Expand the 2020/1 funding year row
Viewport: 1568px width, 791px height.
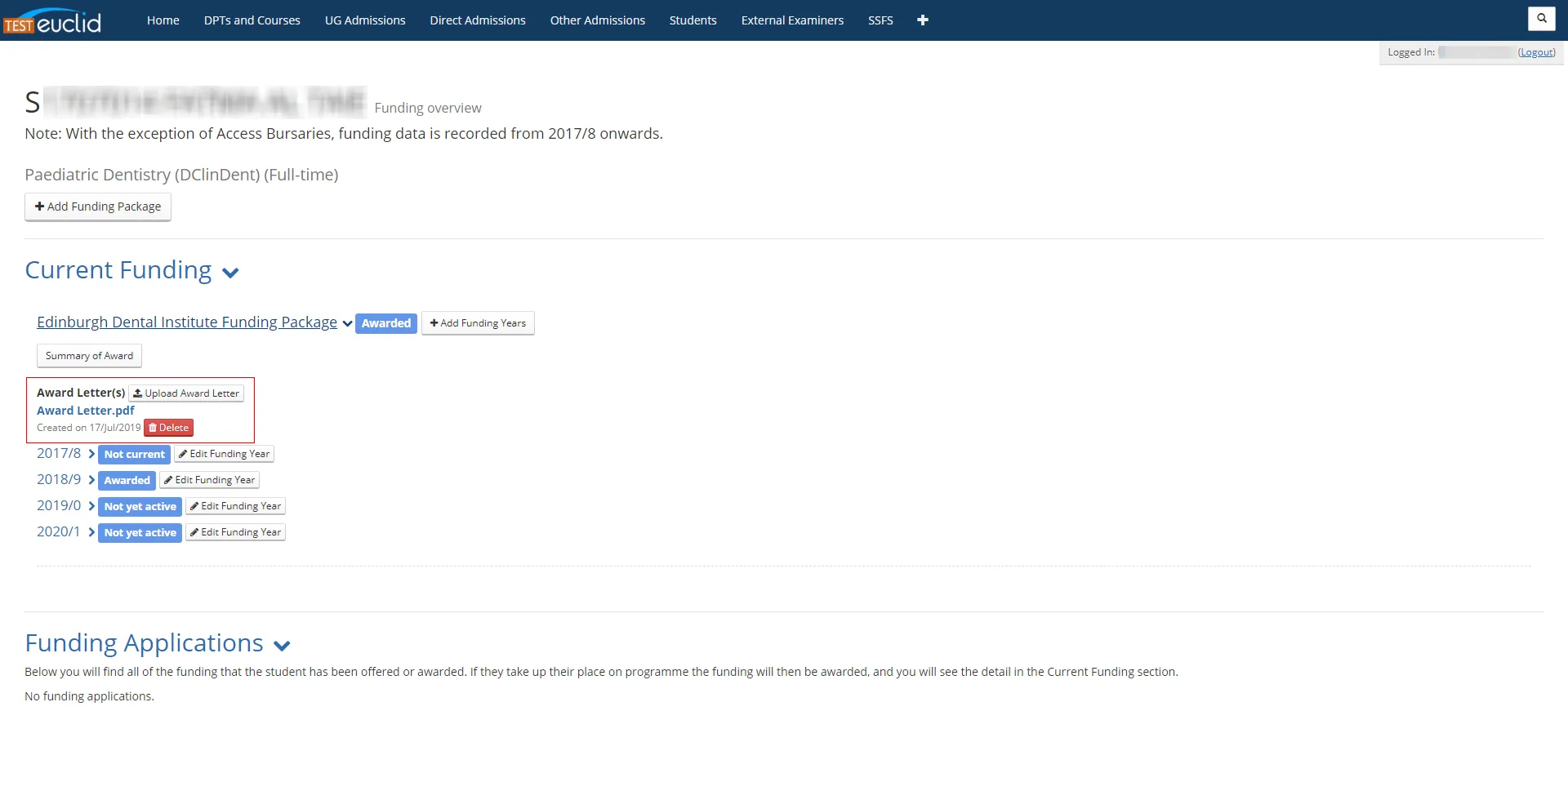(x=91, y=532)
